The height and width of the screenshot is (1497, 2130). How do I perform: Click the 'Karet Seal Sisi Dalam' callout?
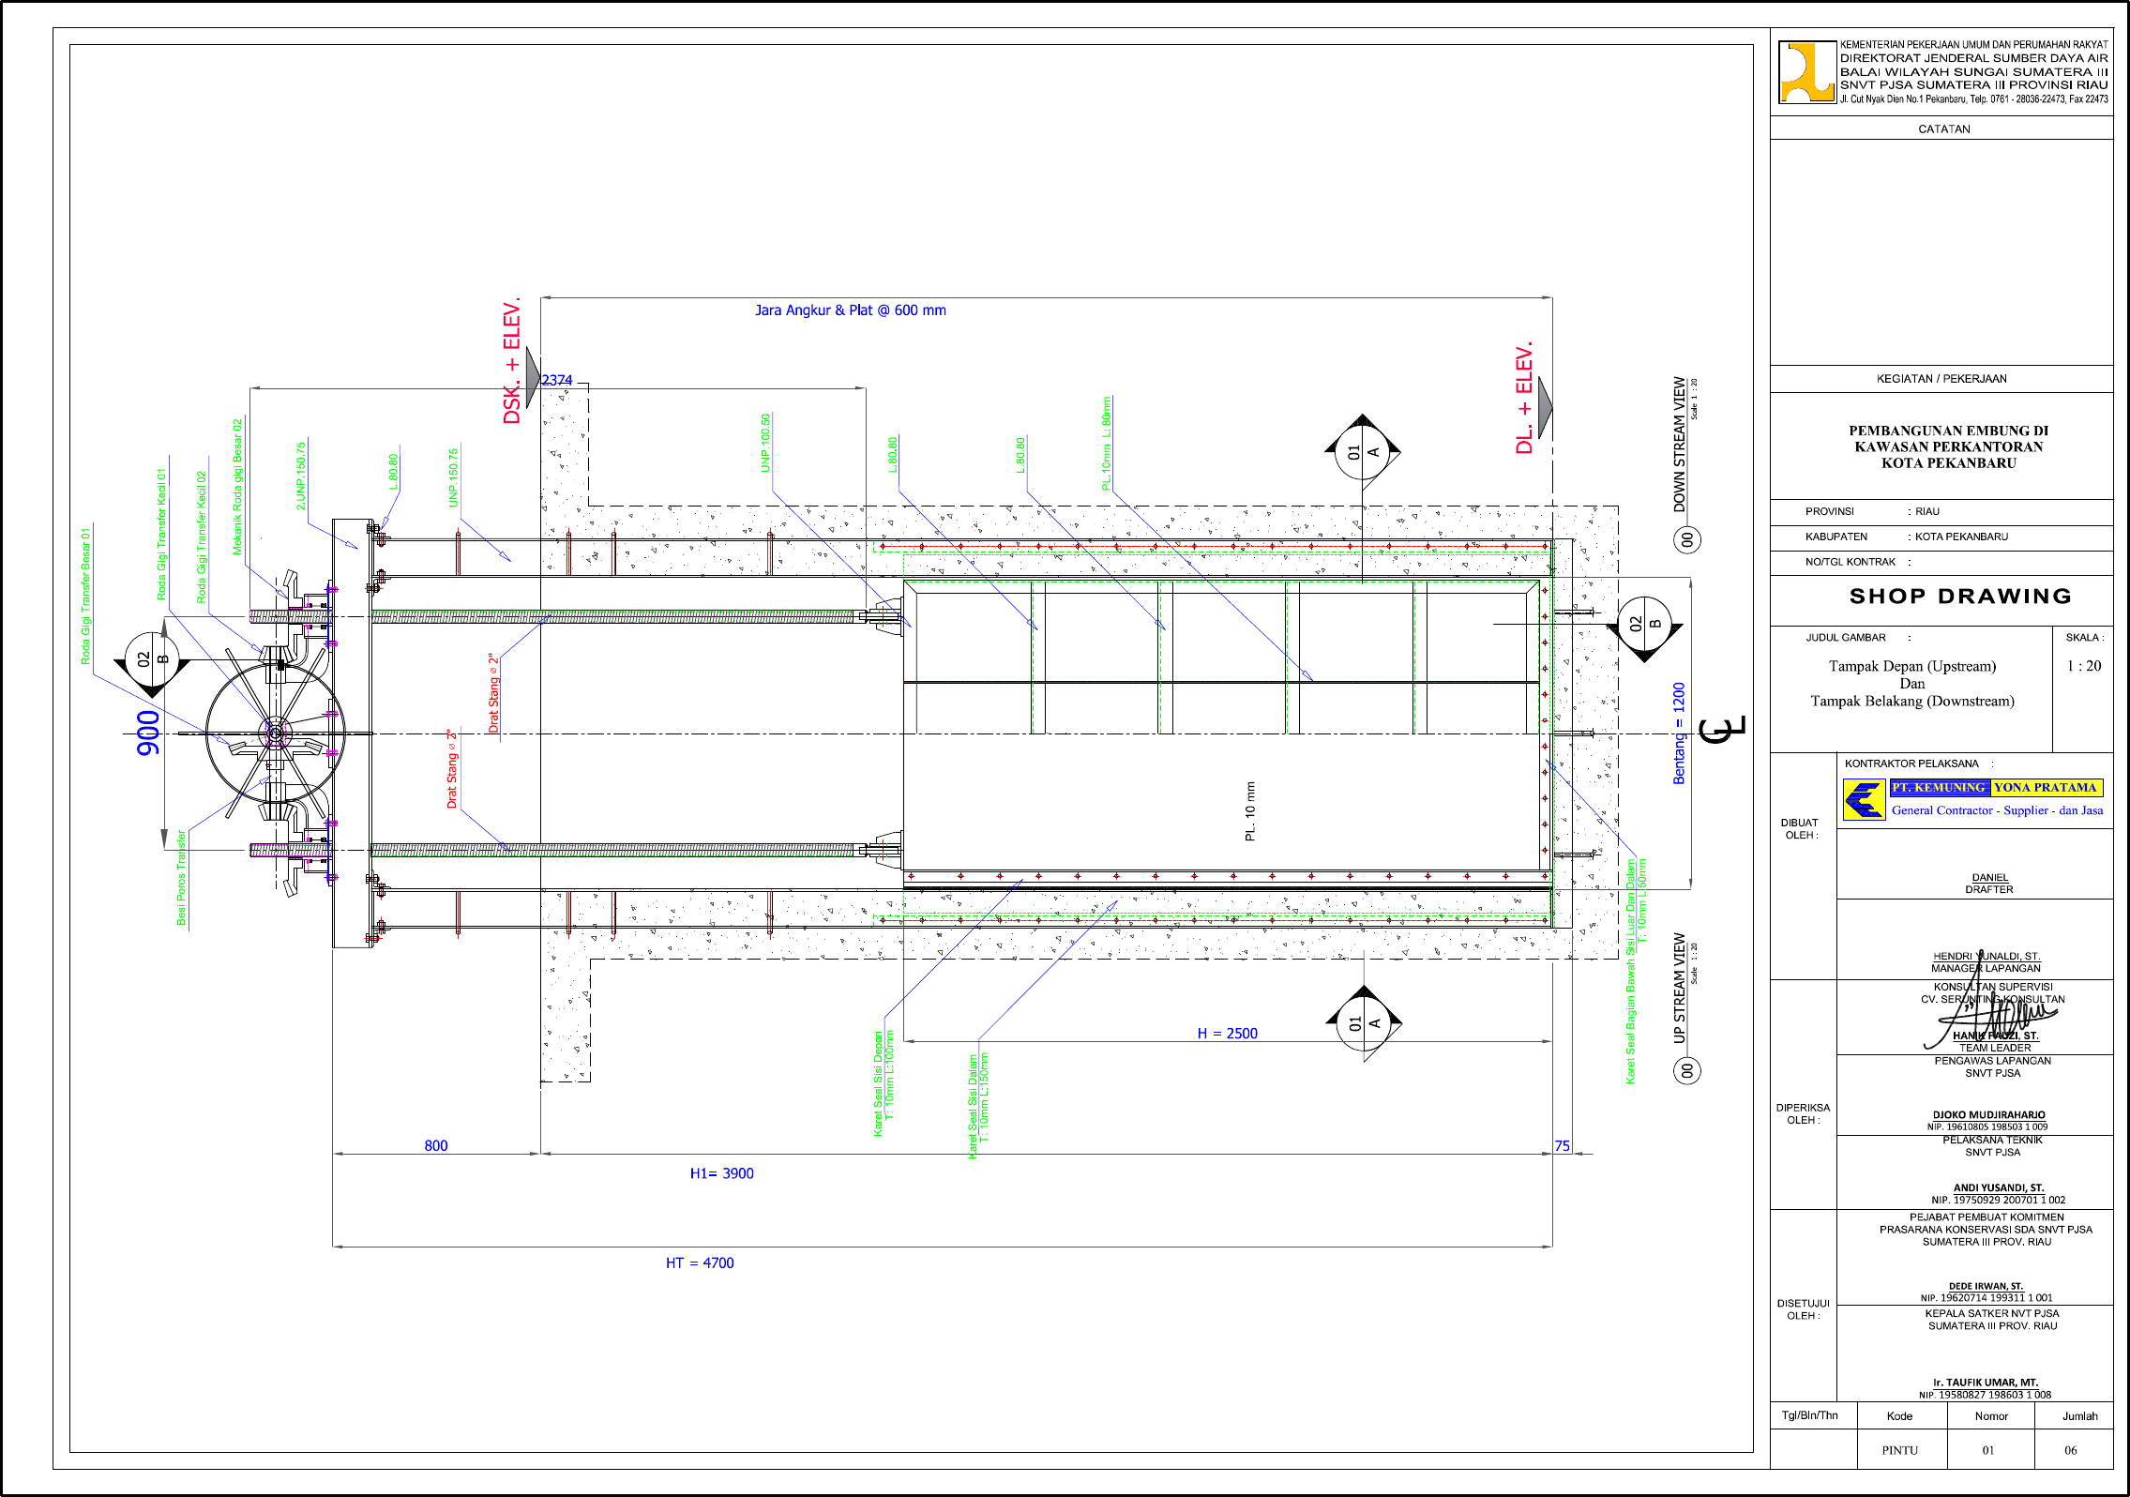(979, 1106)
